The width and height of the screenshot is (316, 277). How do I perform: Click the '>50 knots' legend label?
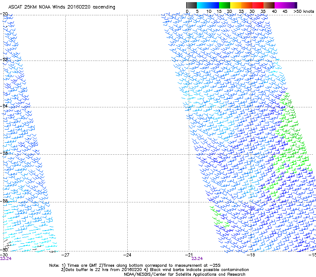[x=304, y=11]
